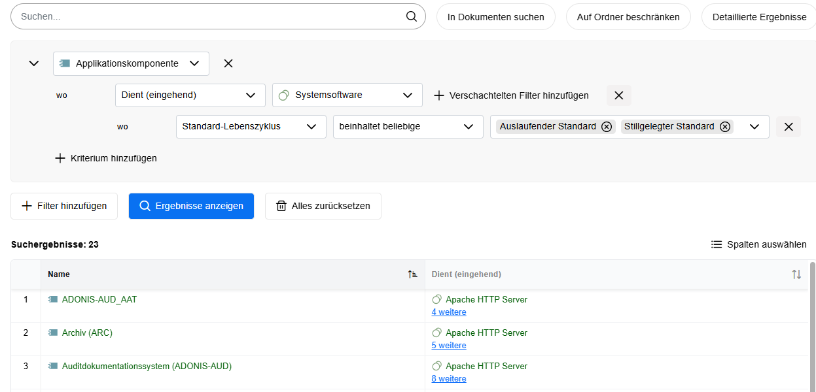Click the trash icon on Alles zurücksetzen
Viewport: 816px width, 392px height.
pyautogui.click(x=281, y=206)
